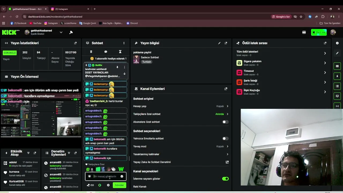Image resolution: width=343 pixels, height=193 pixels.
Task: Expand Tüm ödül istekleri row
Action: point(281,53)
